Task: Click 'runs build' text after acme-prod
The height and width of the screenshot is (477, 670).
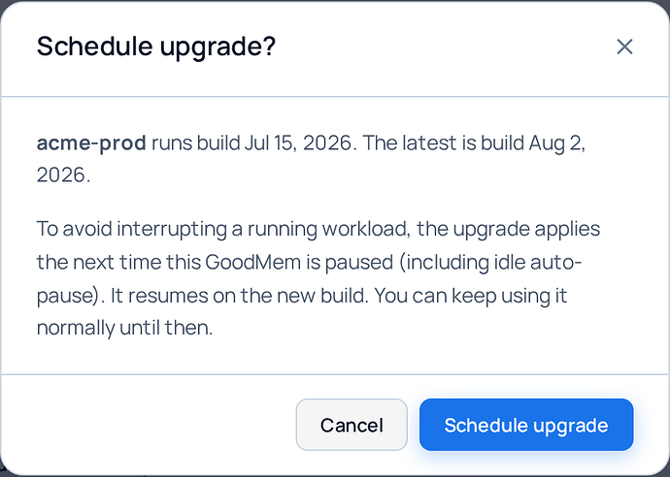Action: pos(195,143)
